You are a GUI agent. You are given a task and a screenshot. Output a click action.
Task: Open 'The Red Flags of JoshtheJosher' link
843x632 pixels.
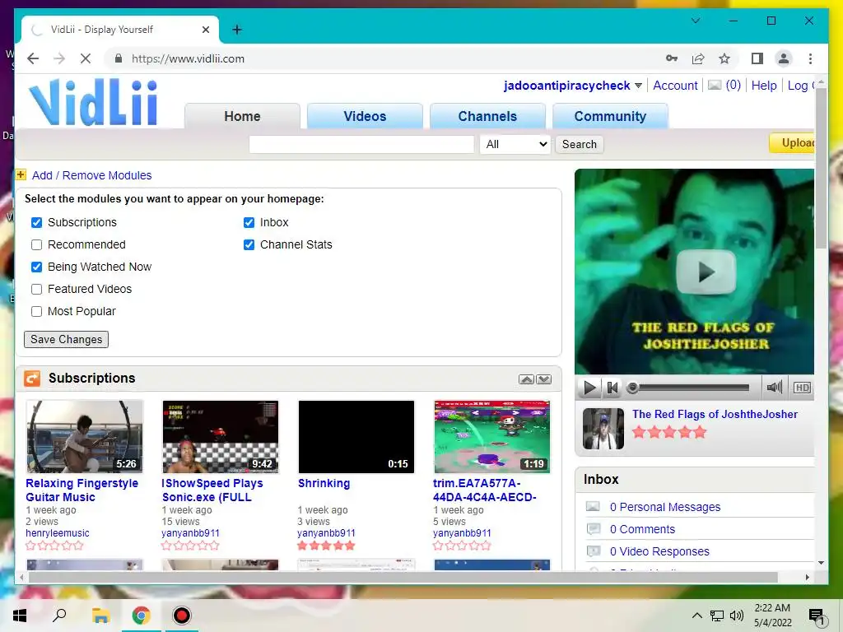tap(715, 414)
